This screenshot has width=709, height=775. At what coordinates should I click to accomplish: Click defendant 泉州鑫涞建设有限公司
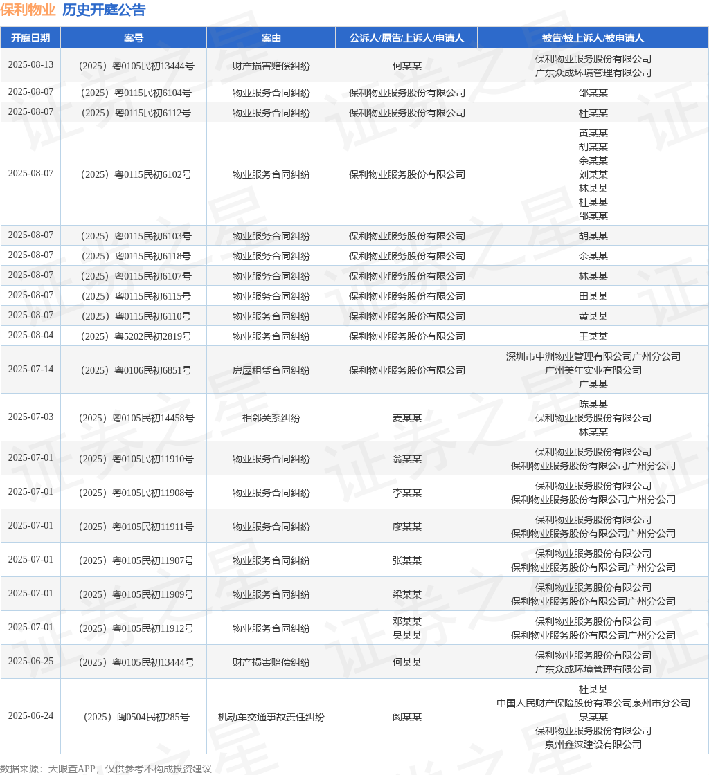click(593, 745)
